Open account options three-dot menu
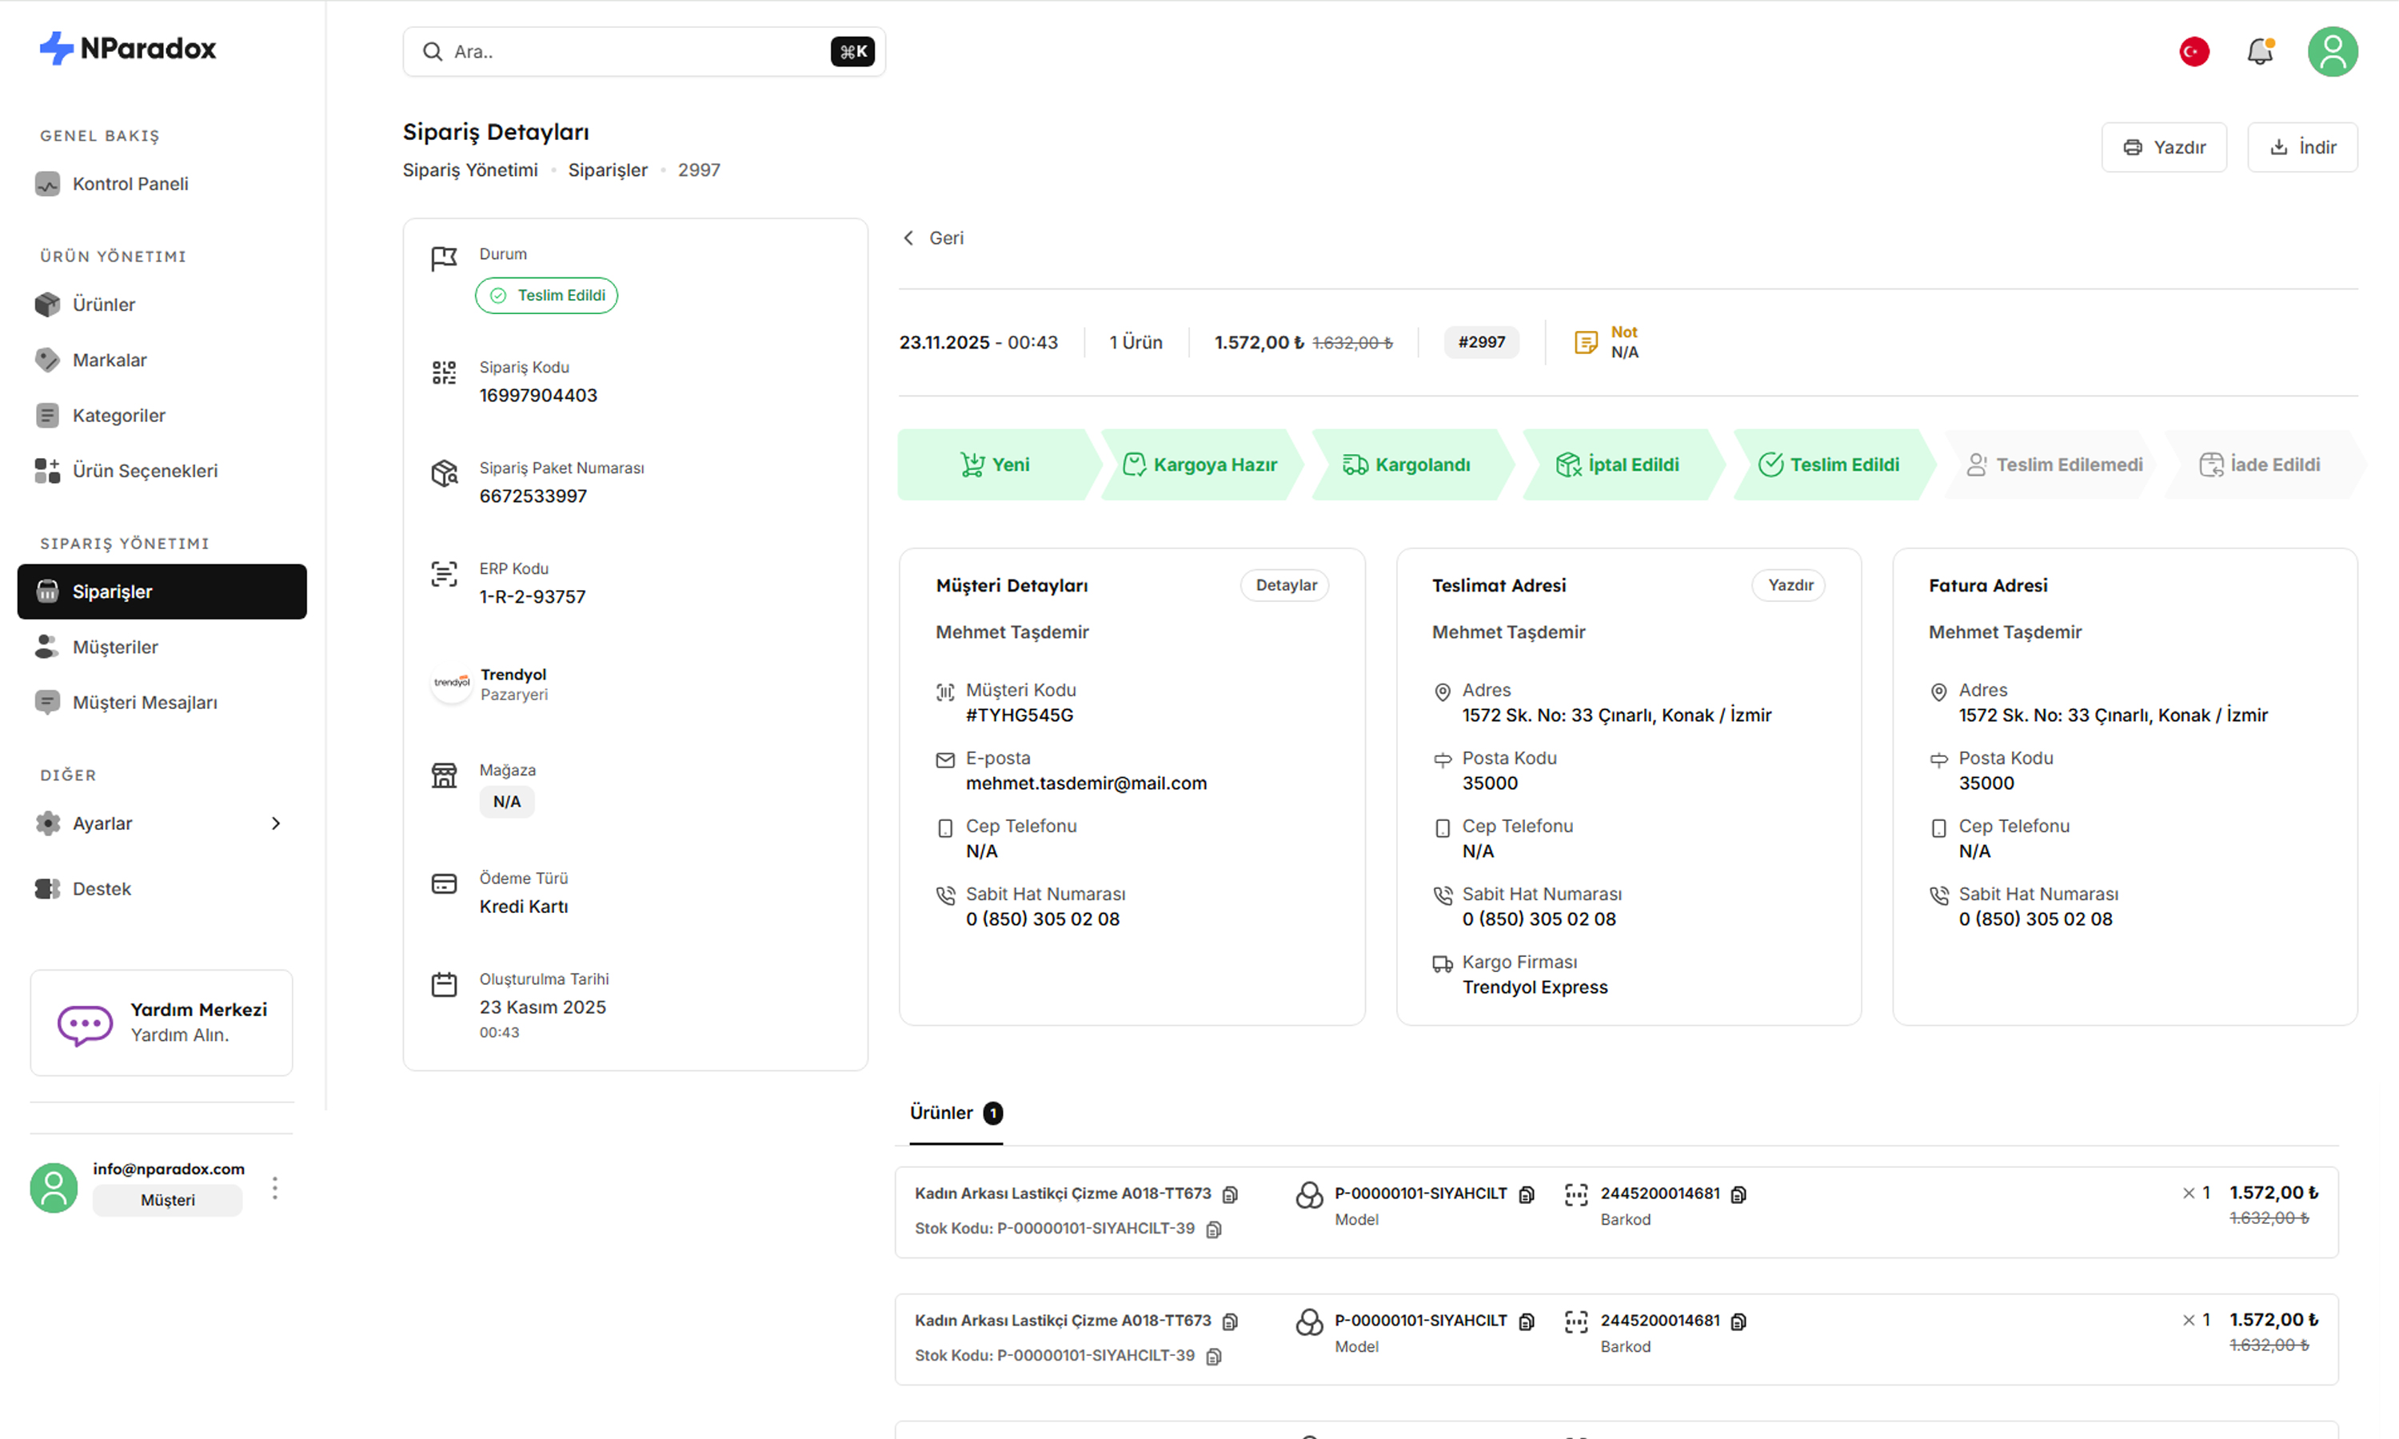Image resolution: width=2399 pixels, height=1439 pixels. [275, 1188]
